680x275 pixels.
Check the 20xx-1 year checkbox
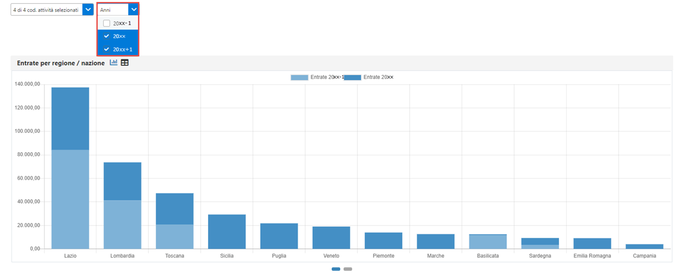tap(107, 23)
